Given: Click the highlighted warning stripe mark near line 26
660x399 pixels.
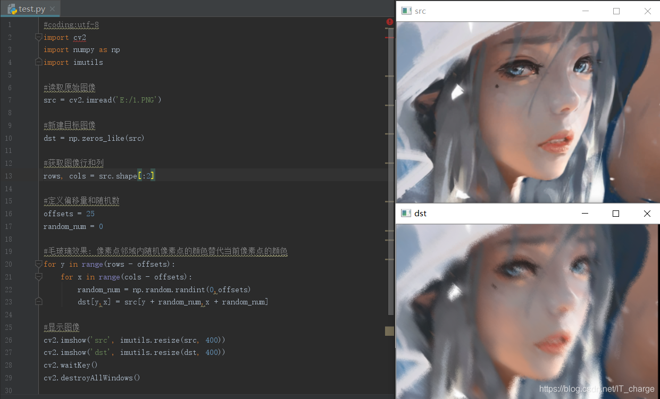Looking at the screenshot, I should (389, 332).
